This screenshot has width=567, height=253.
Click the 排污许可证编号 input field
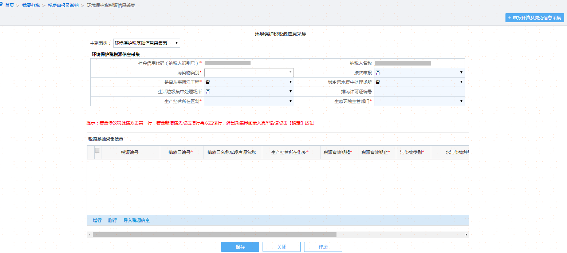point(420,92)
